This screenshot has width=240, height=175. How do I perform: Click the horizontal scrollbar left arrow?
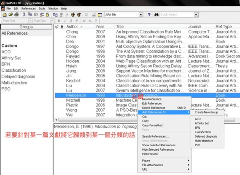click(56, 120)
